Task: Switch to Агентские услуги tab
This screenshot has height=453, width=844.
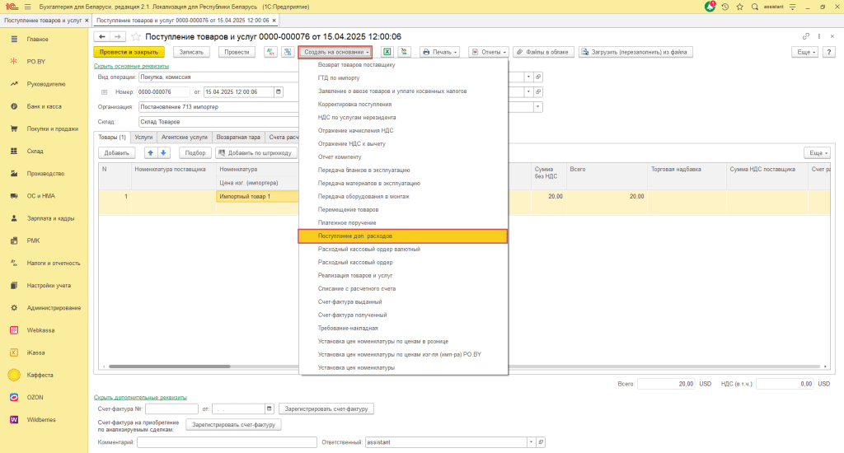Action: click(x=184, y=138)
